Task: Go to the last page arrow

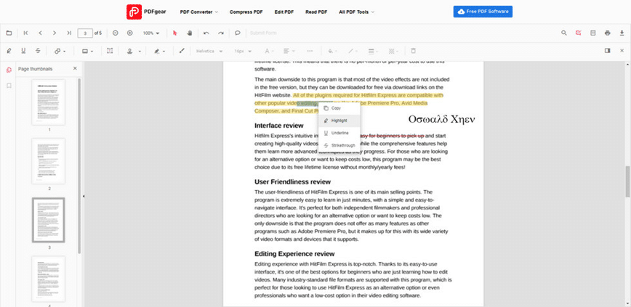Action: coord(69,33)
